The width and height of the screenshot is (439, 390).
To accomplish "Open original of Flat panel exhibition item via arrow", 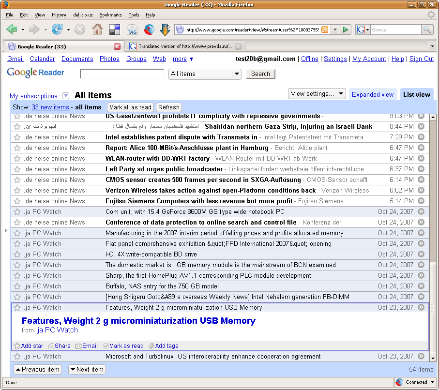I will click(x=421, y=243).
